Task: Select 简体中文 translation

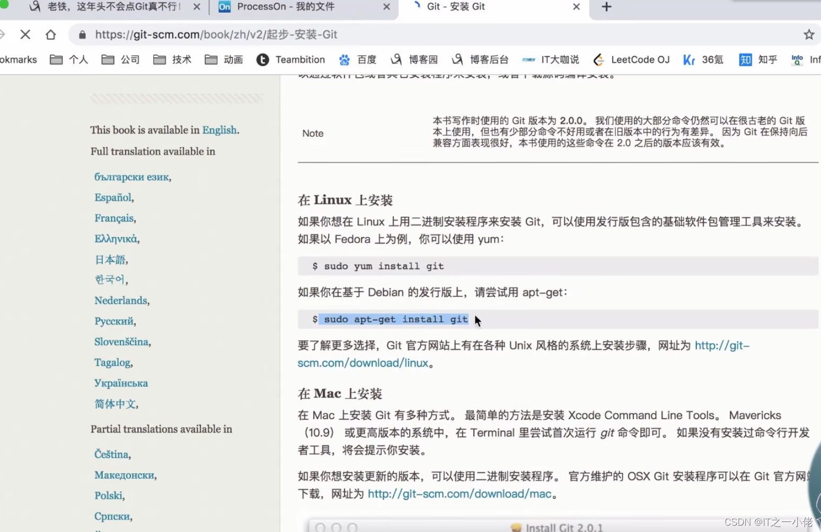Action: click(x=115, y=404)
